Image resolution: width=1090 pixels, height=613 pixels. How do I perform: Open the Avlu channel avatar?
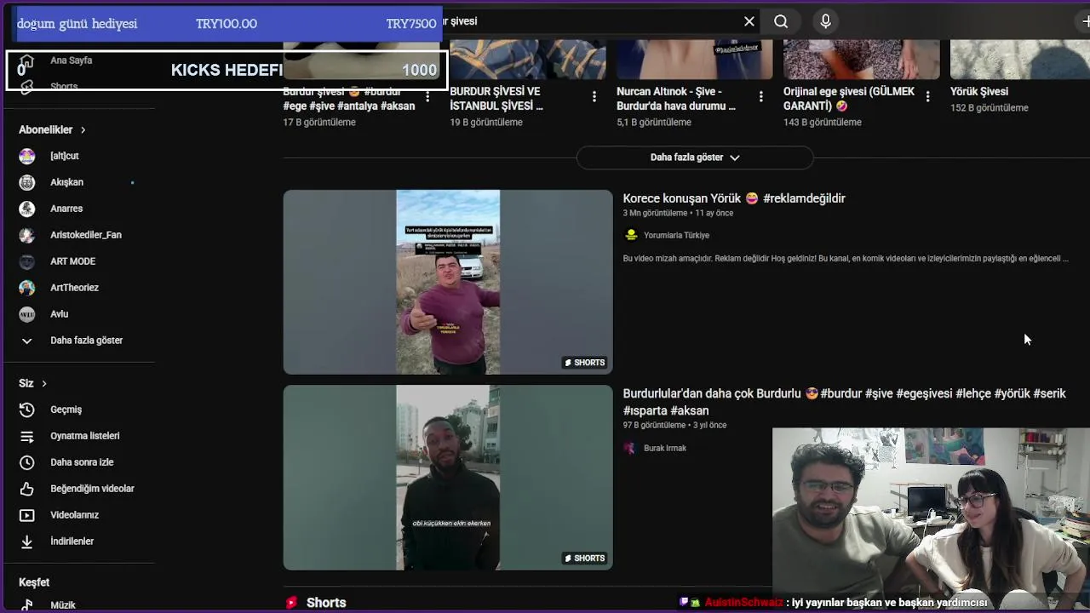pos(27,314)
